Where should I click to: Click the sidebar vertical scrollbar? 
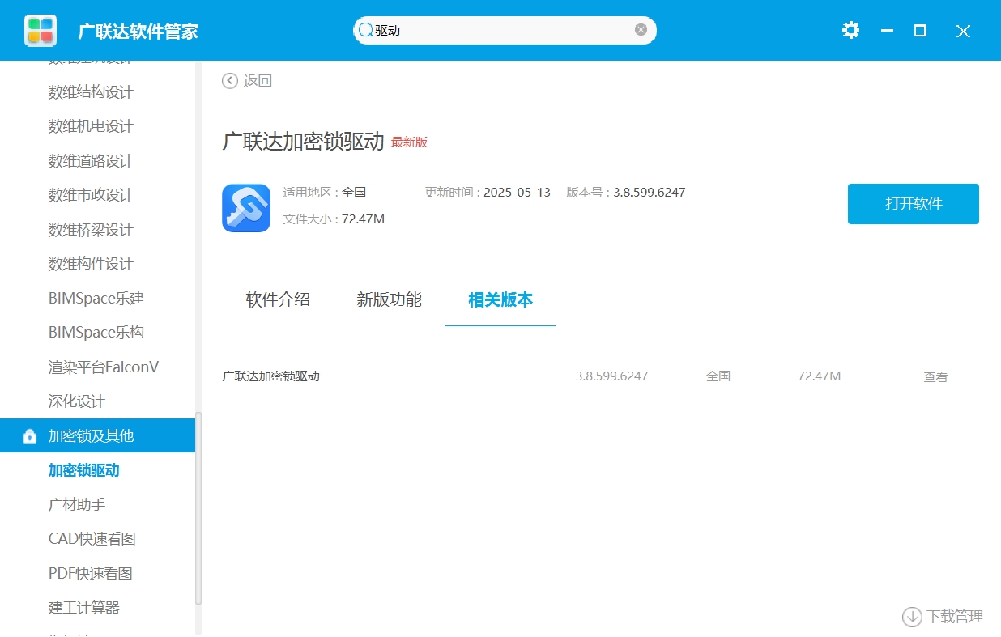[x=198, y=508]
